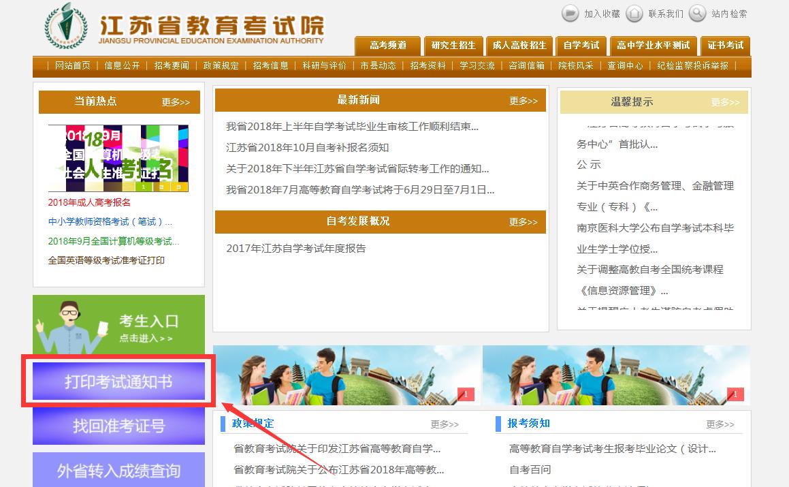Click red slide indicator on right banner
The width and height of the screenshot is (789, 487).
pyautogui.click(x=735, y=394)
